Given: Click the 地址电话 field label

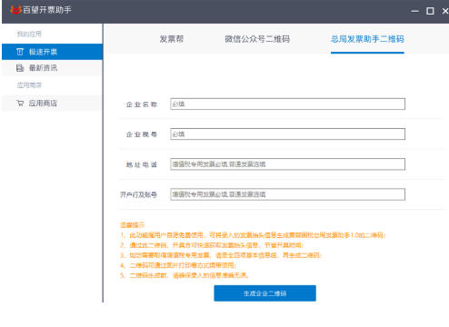Looking at the screenshot, I should tap(142, 164).
